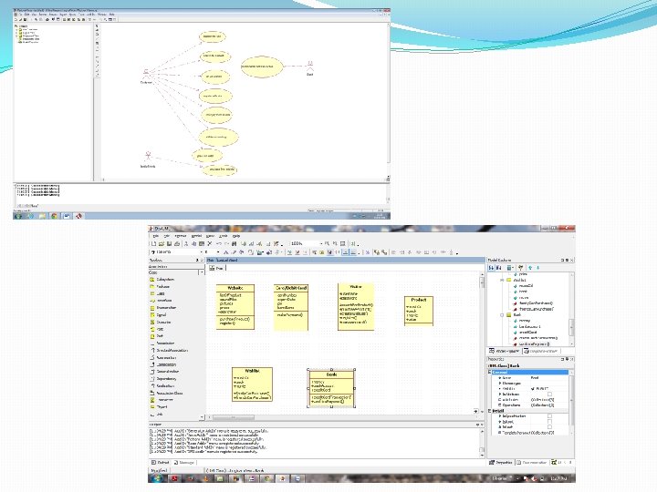Viewport: 657px width, 492px height.
Task: Click the Find binoculars icon in StarUML toolbar
Action: coord(235,243)
